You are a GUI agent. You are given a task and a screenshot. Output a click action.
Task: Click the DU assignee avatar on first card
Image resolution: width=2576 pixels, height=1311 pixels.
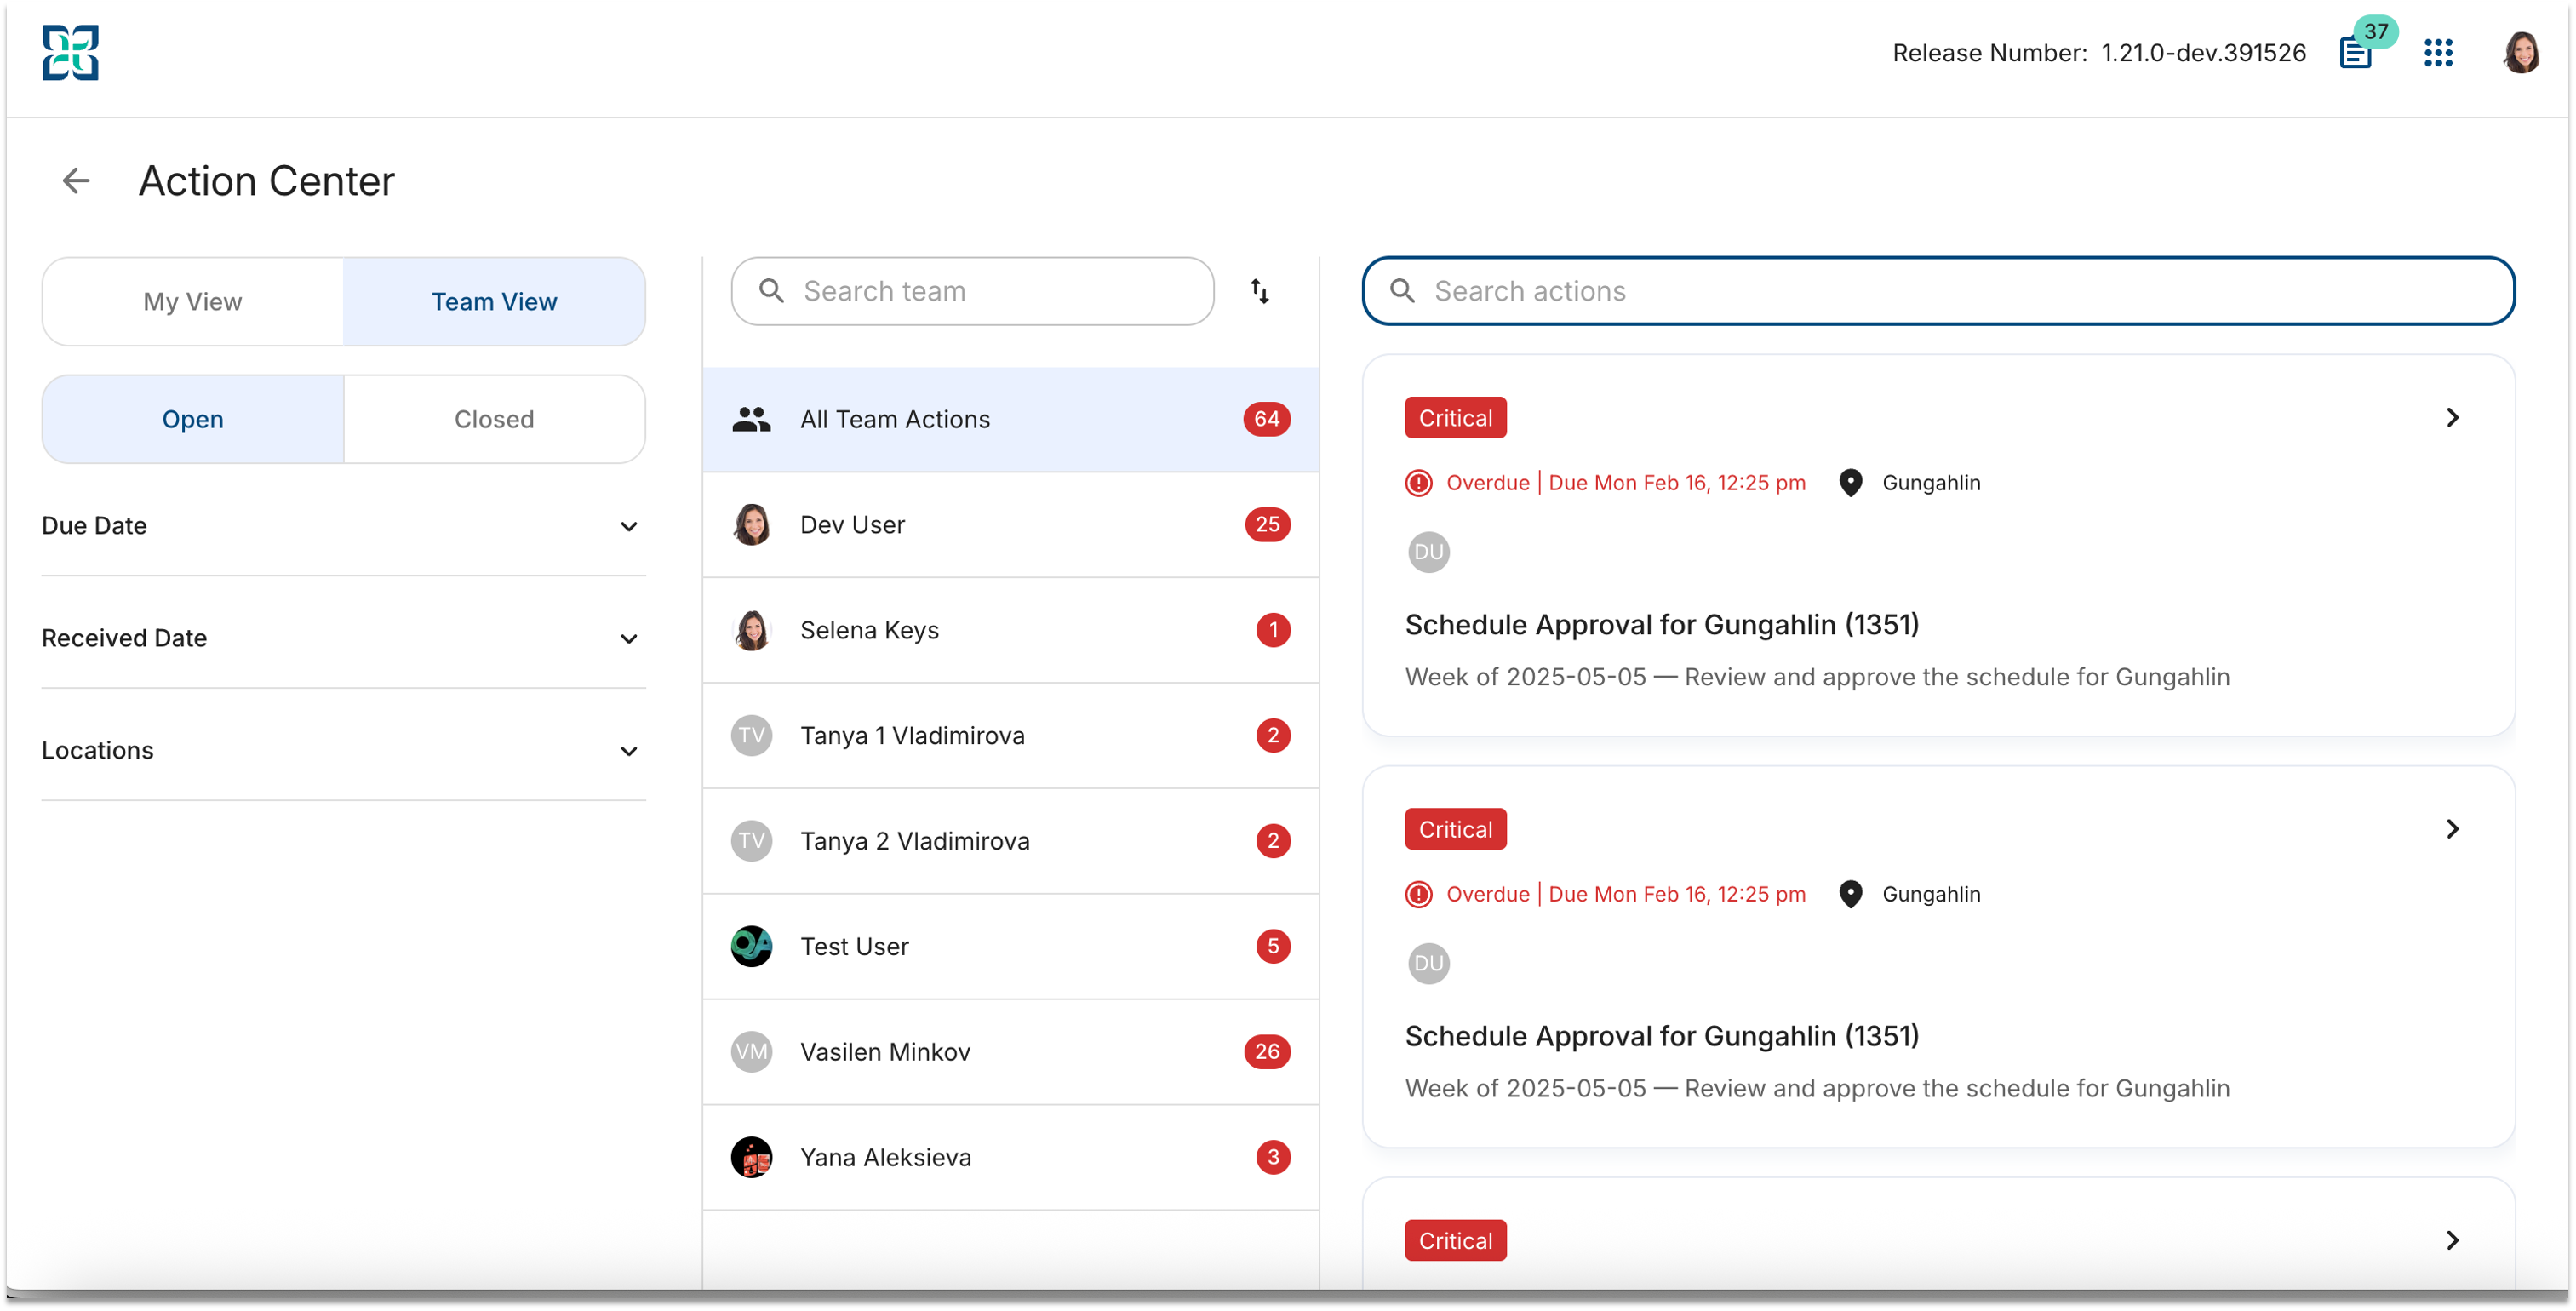(1429, 552)
